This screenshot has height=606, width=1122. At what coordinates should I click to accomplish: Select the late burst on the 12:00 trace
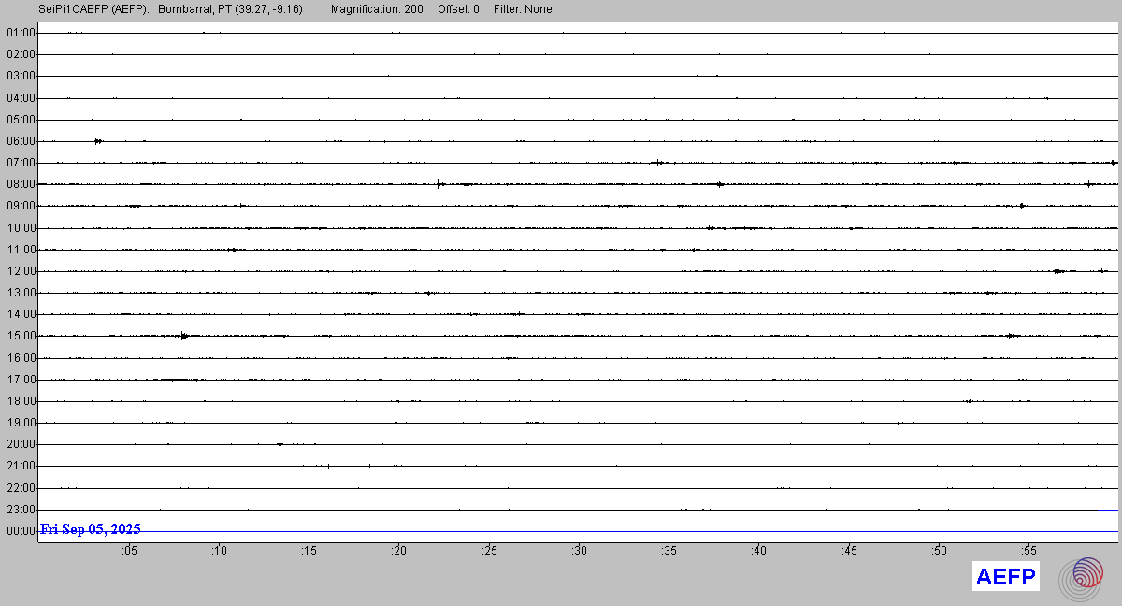[1057, 271]
